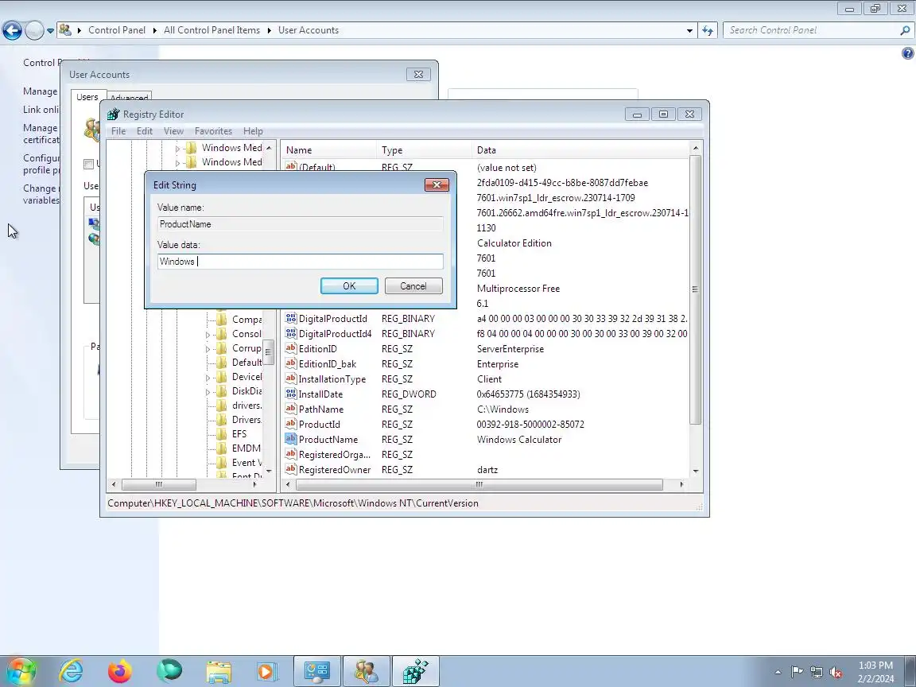Select the DigitalProductId4 binary value icon

(x=291, y=333)
